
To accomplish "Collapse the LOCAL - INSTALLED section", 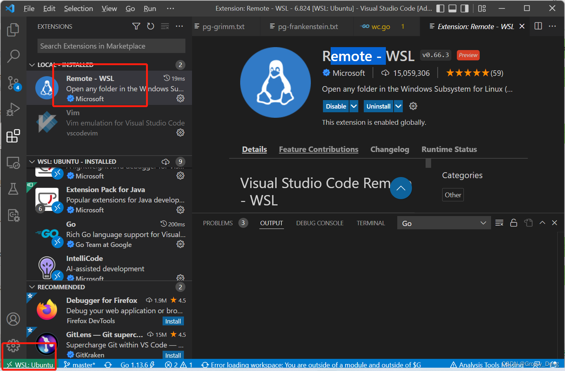I will coord(32,64).
